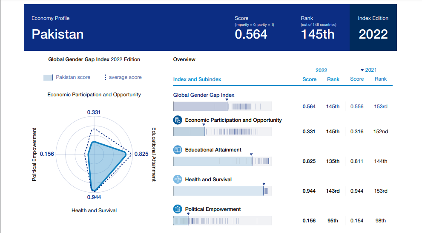Select the Global Gender Gap Index heading
422x233 pixels.
(204, 95)
